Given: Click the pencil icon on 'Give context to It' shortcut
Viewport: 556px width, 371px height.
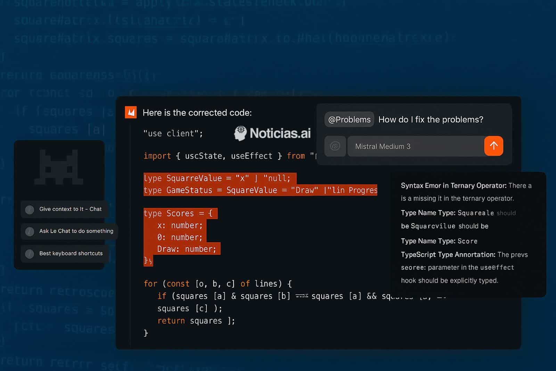Looking at the screenshot, I should click(30, 209).
